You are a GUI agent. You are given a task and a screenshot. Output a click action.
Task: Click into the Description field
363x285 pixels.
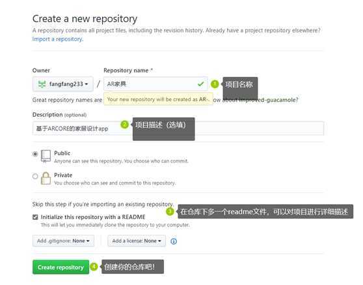point(178,128)
